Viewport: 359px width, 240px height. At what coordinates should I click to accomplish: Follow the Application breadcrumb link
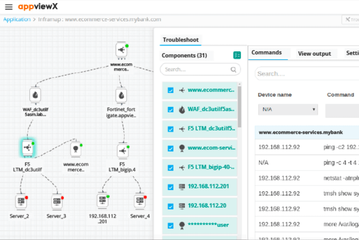17,20
